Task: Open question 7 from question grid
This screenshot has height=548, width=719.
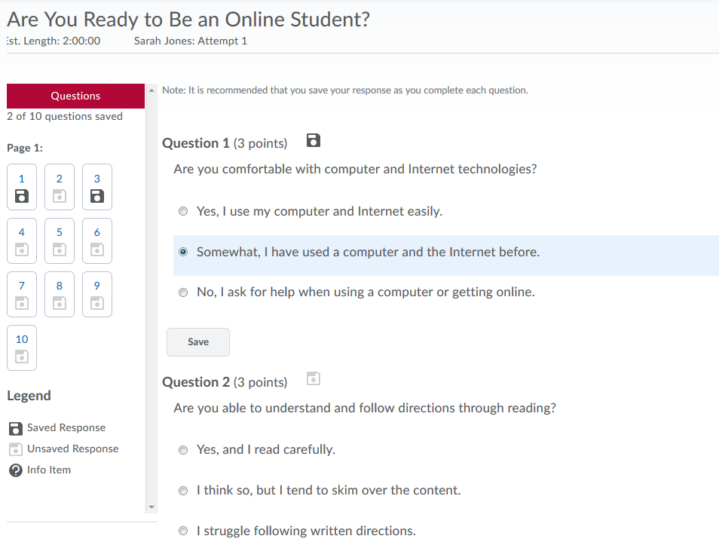Action: coord(22,295)
